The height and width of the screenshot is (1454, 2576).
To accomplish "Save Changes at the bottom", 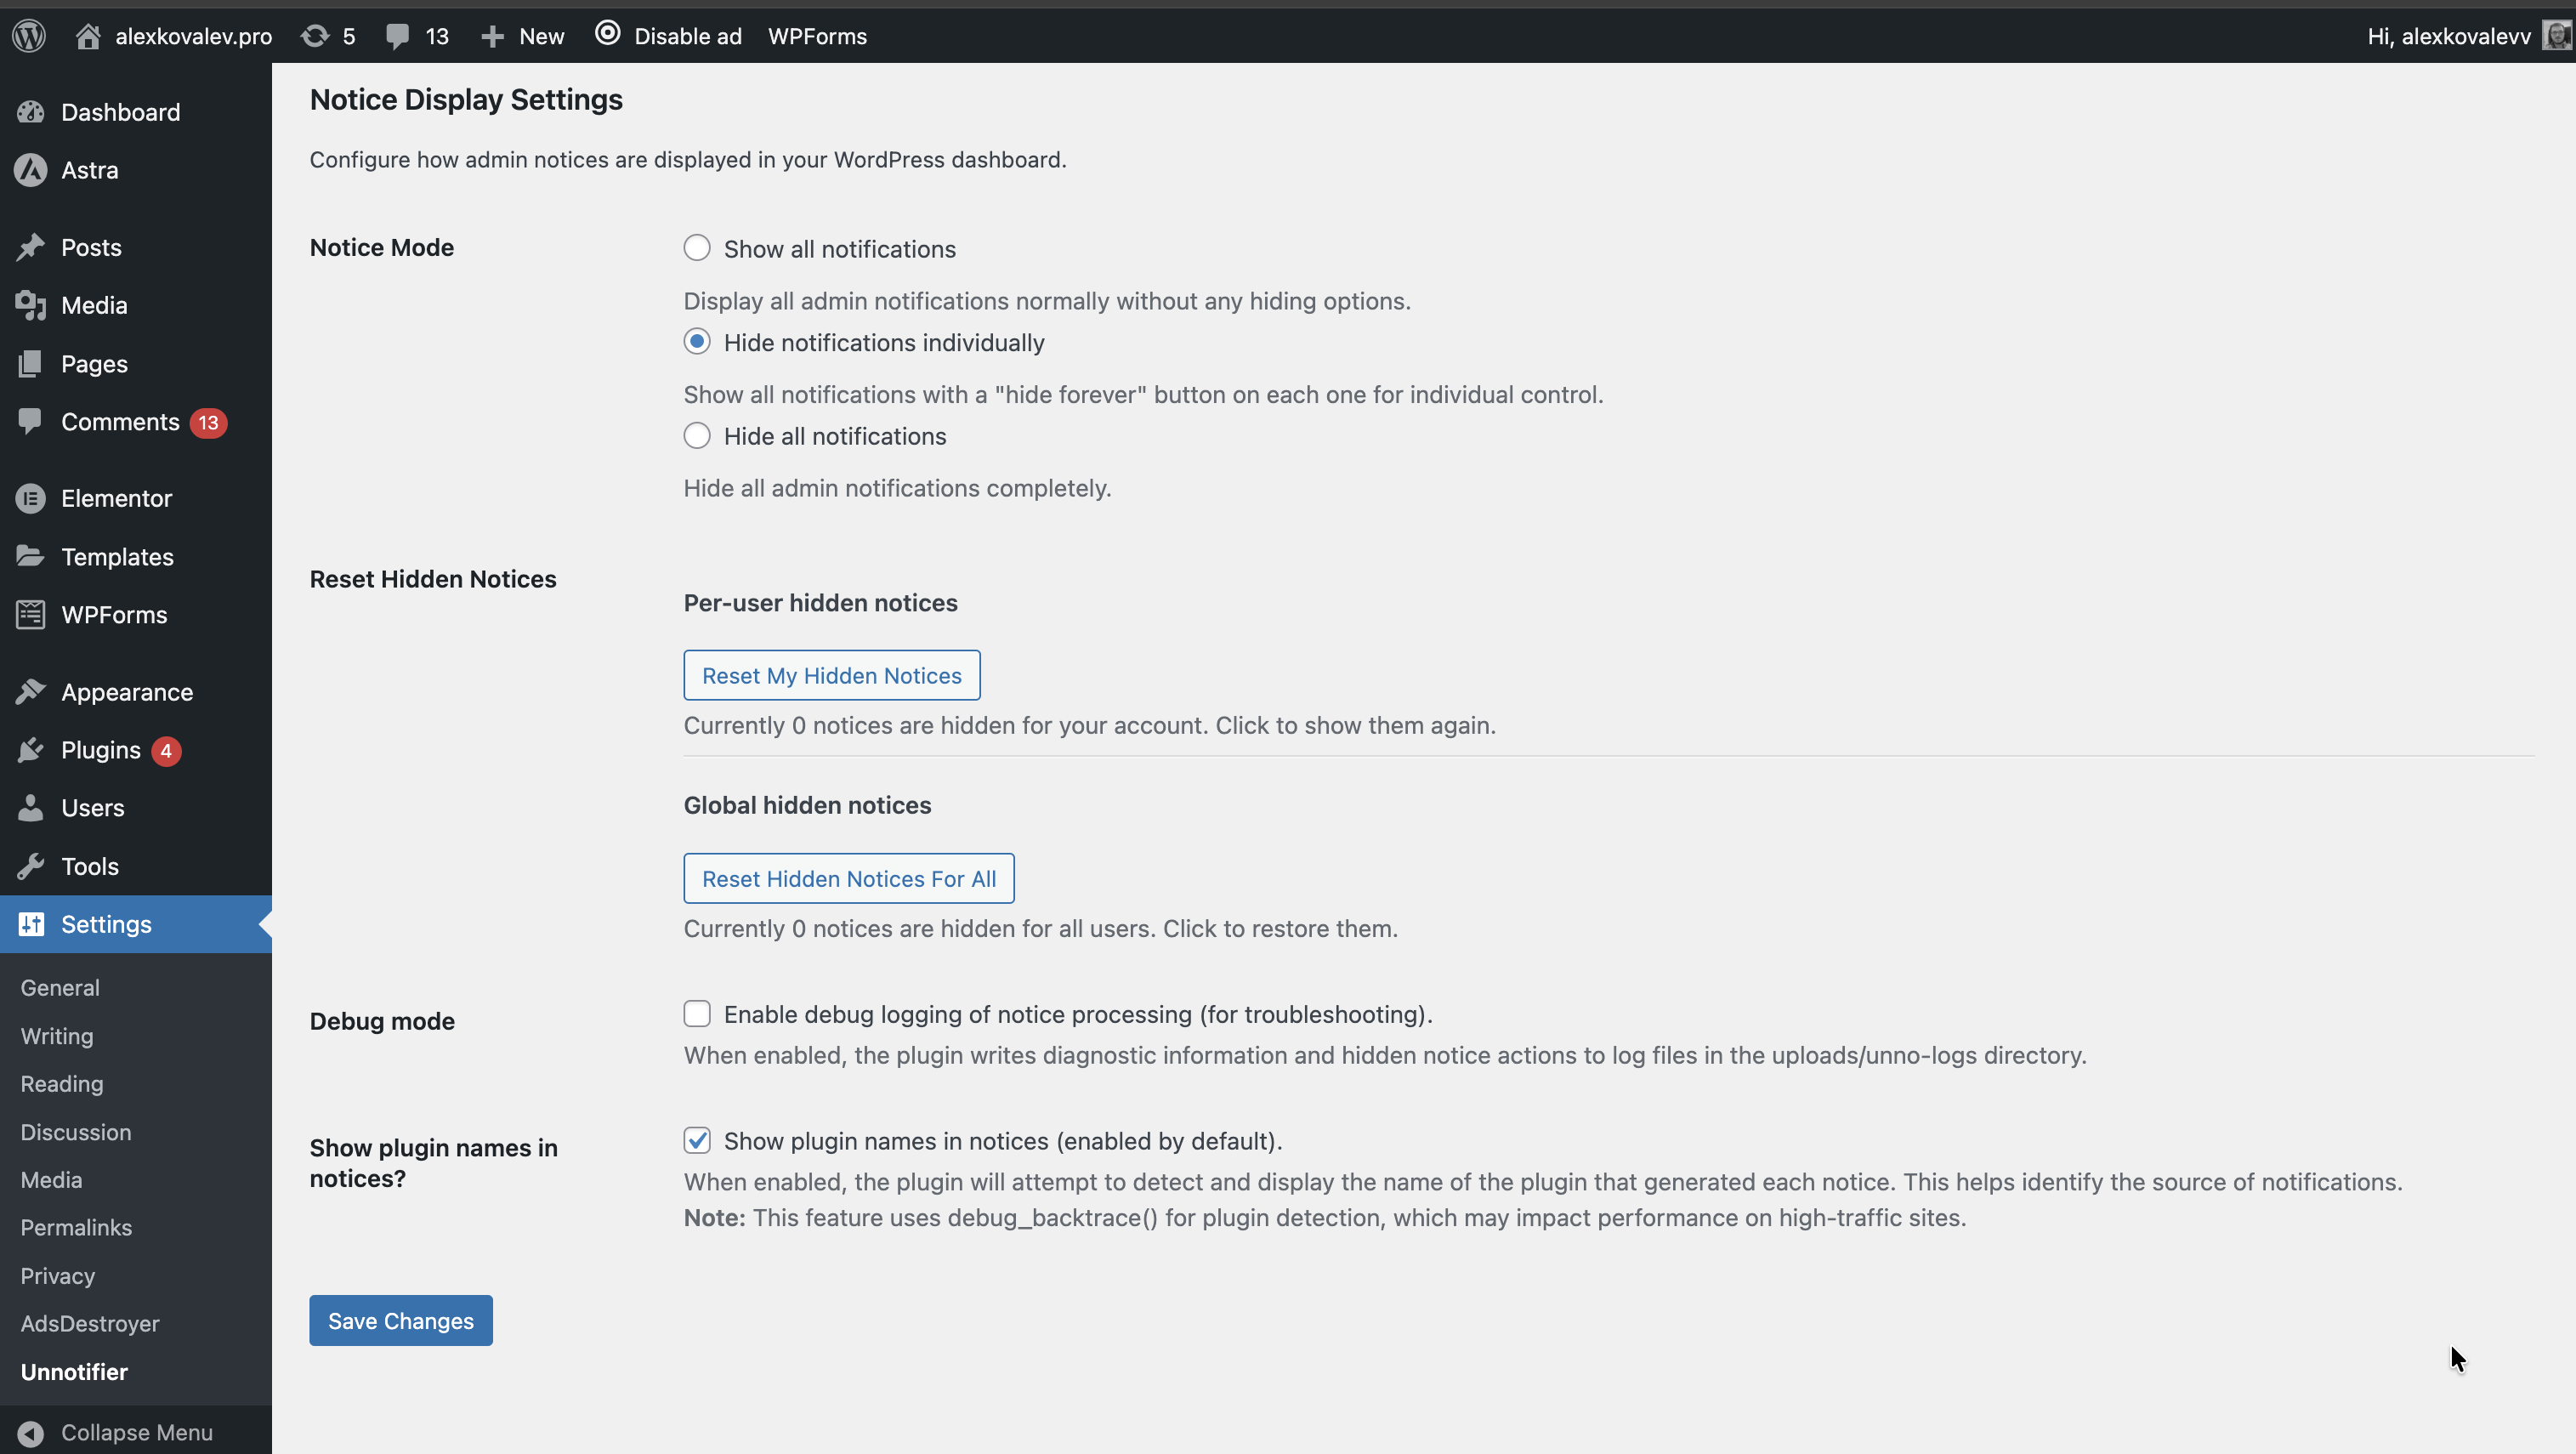I will (x=400, y=1320).
